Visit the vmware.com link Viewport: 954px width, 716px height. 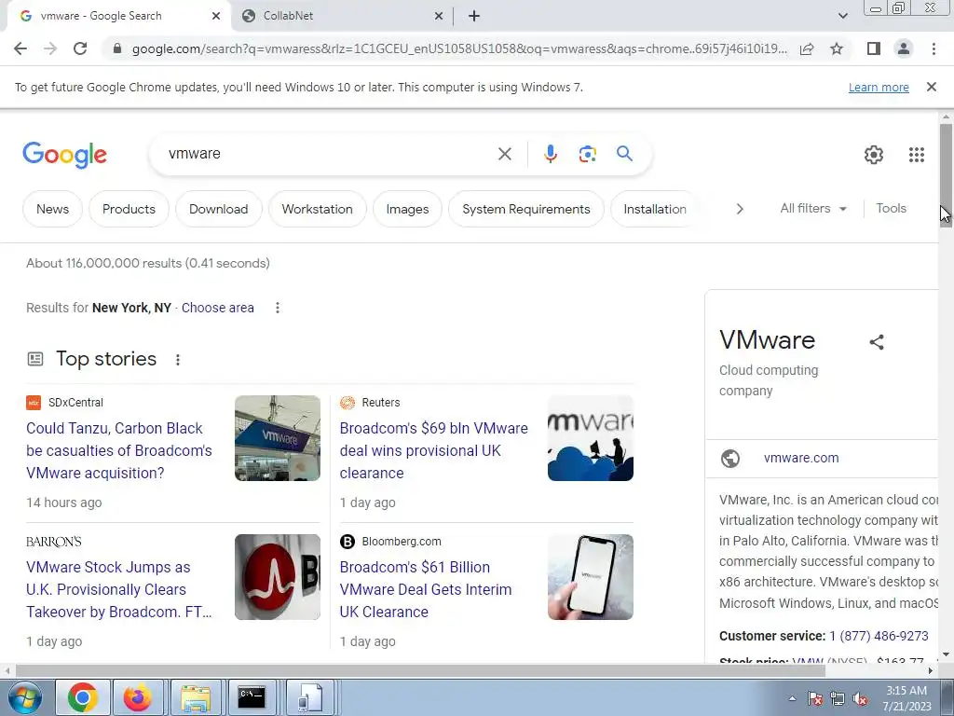pos(801,458)
